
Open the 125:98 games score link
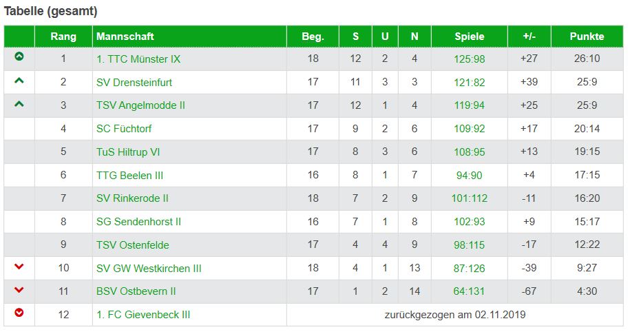click(x=470, y=59)
